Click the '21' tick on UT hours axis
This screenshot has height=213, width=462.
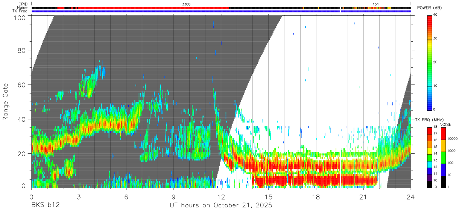(x=363, y=196)
